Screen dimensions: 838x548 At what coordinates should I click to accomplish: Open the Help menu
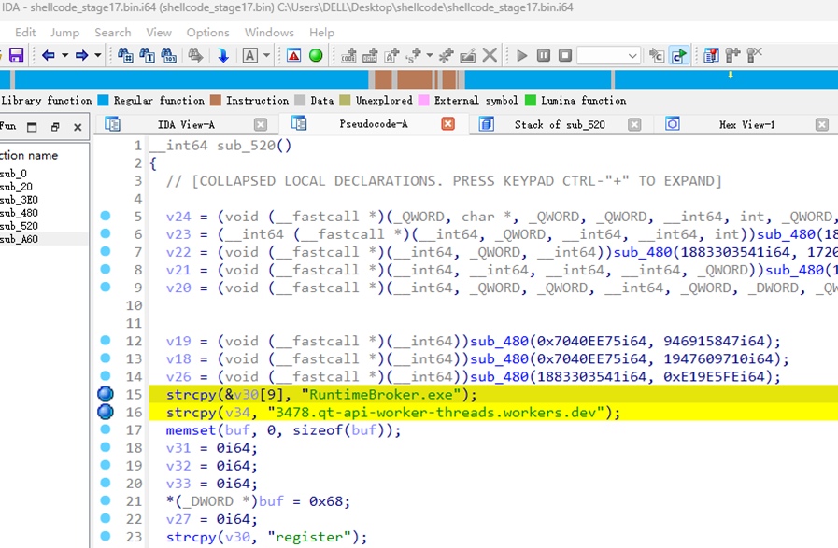321,33
